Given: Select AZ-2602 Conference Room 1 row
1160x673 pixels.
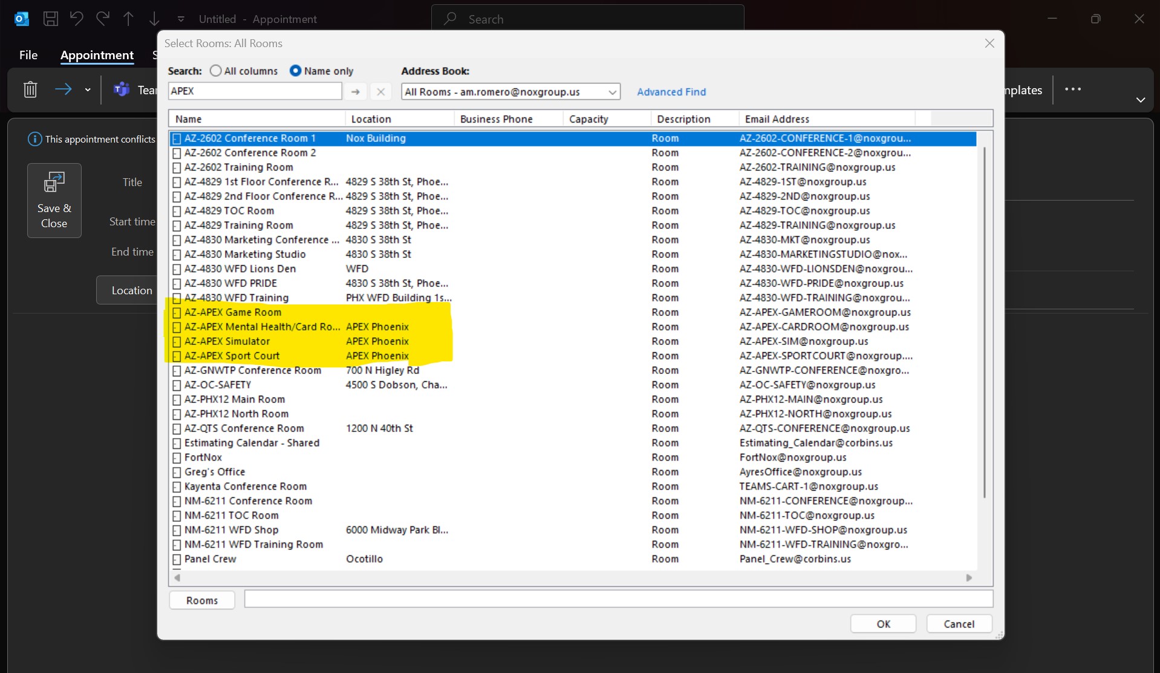Looking at the screenshot, I should point(573,138).
